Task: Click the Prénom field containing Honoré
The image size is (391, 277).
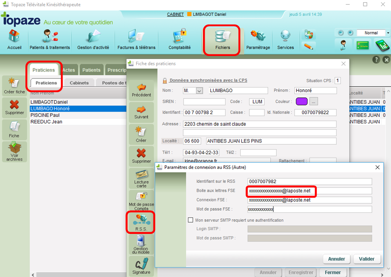Action: click(x=315, y=90)
